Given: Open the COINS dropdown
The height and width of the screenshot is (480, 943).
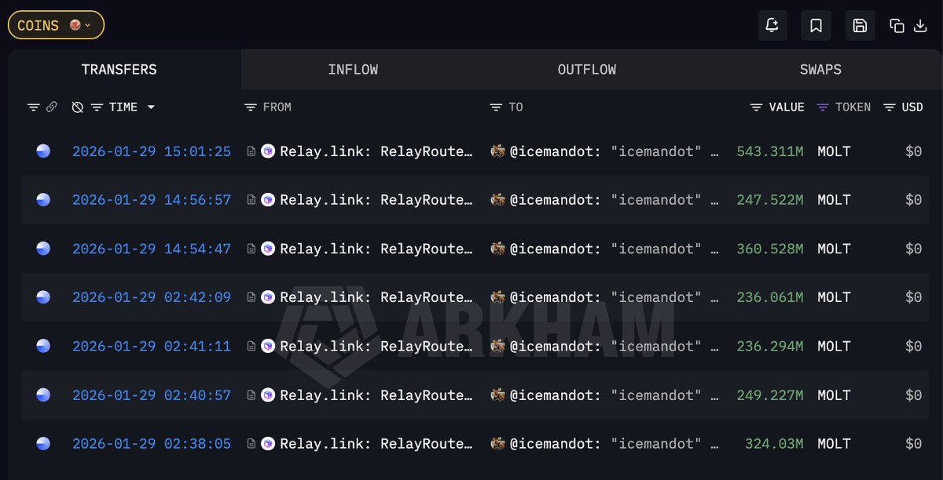Looking at the screenshot, I should (x=56, y=25).
